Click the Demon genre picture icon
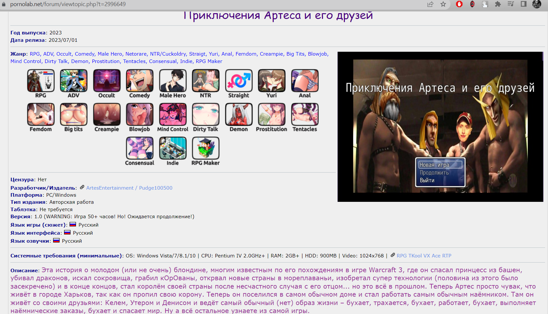Screen dimensions: 548x314 [x=239, y=114]
